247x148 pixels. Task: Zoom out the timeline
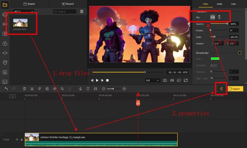(103, 89)
